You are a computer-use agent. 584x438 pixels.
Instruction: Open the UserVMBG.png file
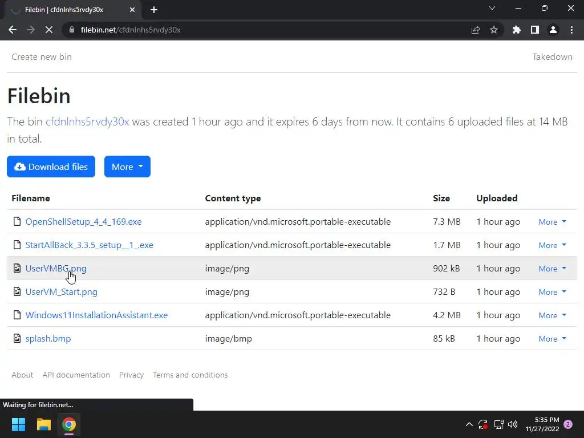pos(56,269)
